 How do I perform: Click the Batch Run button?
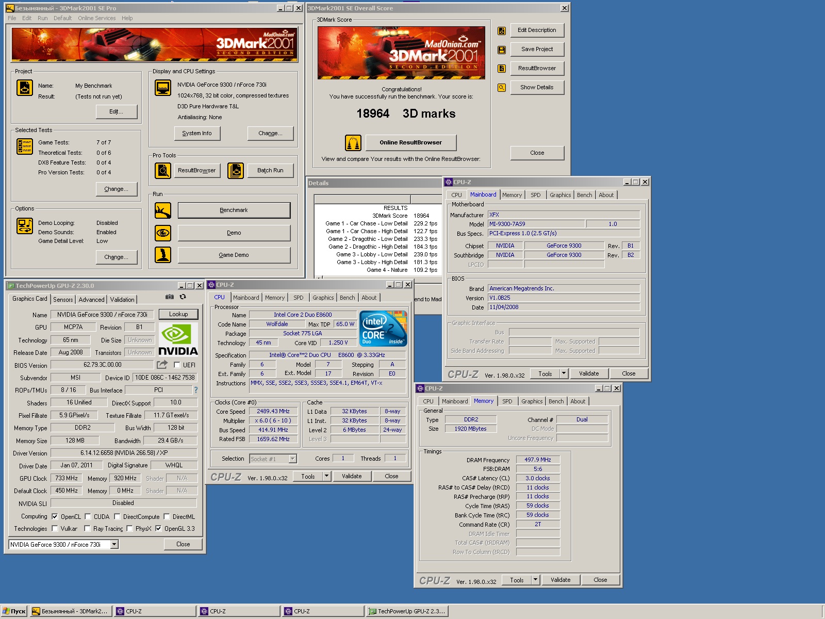[x=270, y=170]
